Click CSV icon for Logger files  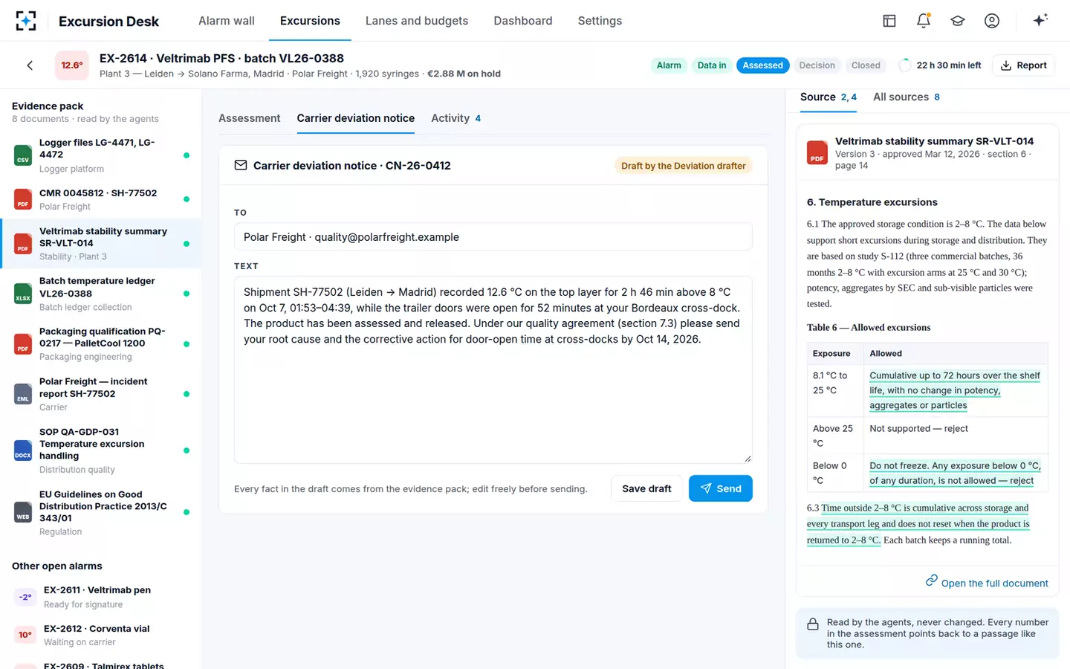pos(23,155)
